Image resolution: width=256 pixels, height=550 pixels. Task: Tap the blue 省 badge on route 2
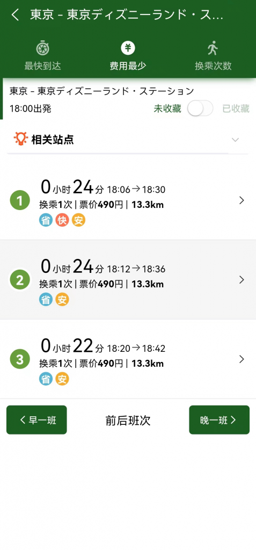click(x=46, y=300)
